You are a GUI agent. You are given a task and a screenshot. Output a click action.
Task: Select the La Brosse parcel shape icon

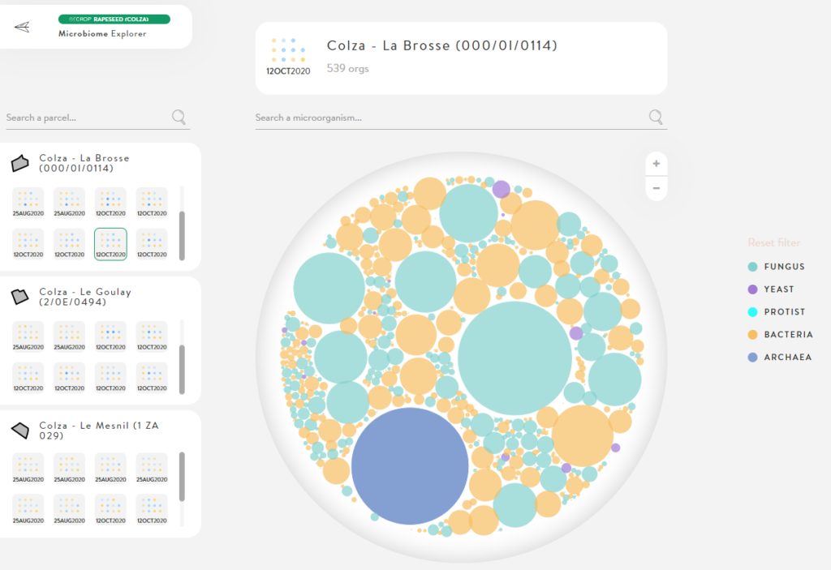coord(20,164)
